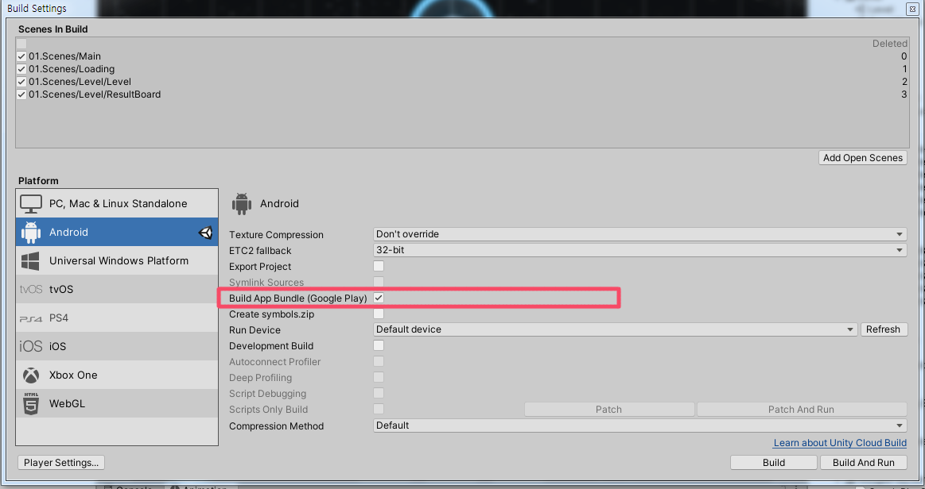Select the Android platform icon in list
Screen dimensions: 925x489
pyautogui.click(x=31, y=233)
